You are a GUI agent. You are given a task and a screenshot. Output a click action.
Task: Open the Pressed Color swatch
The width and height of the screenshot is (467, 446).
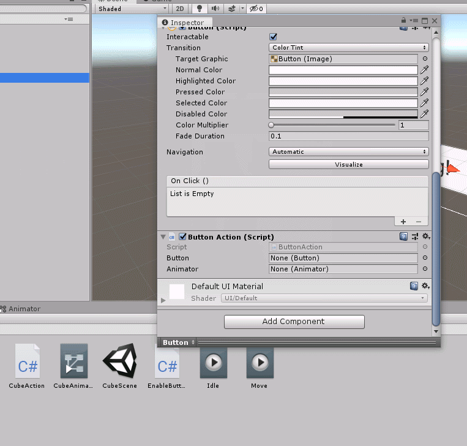(343, 92)
